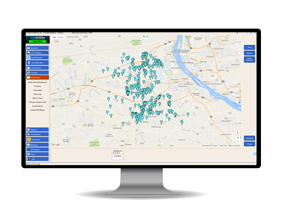Open the Schedule module in sidebar
Image resolution: width=283 pixels, height=200 pixels.
click(x=38, y=48)
